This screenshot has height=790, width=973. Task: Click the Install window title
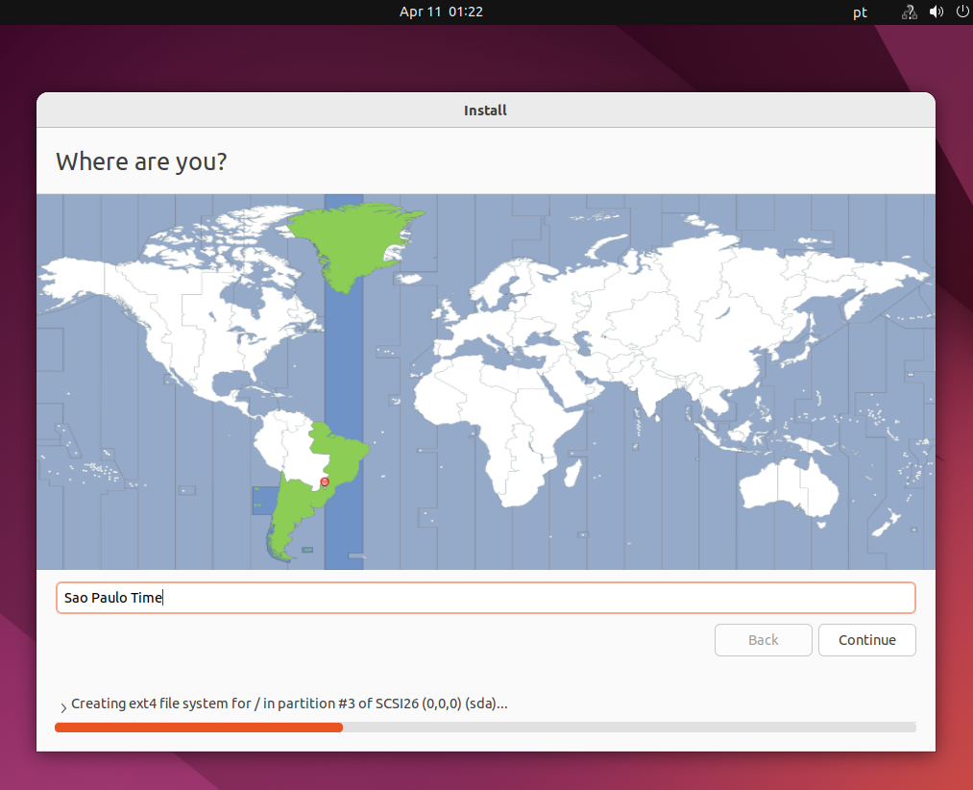pos(485,111)
